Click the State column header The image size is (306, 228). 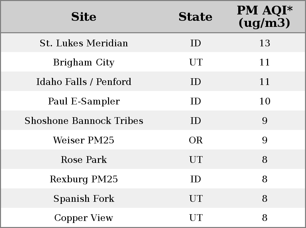point(195,17)
